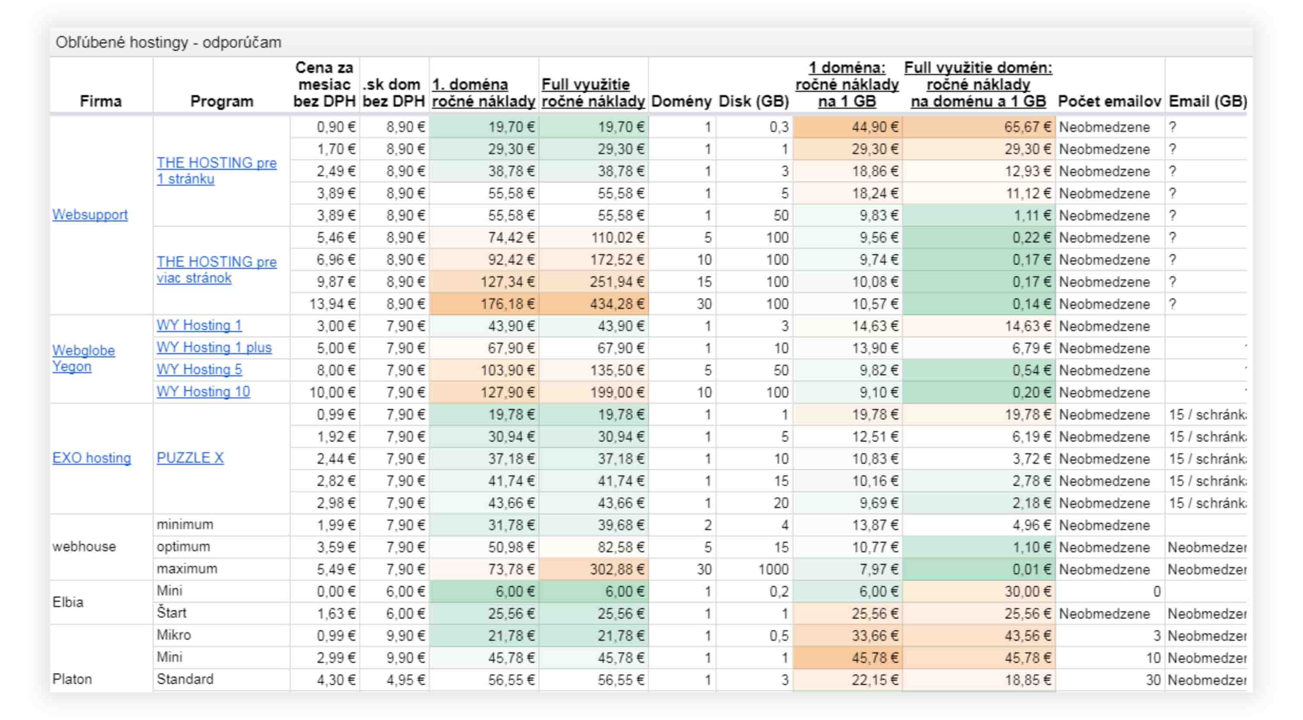This screenshot has height=720, width=1303.
Task: Open the Websupport link
Action: (90, 215)
